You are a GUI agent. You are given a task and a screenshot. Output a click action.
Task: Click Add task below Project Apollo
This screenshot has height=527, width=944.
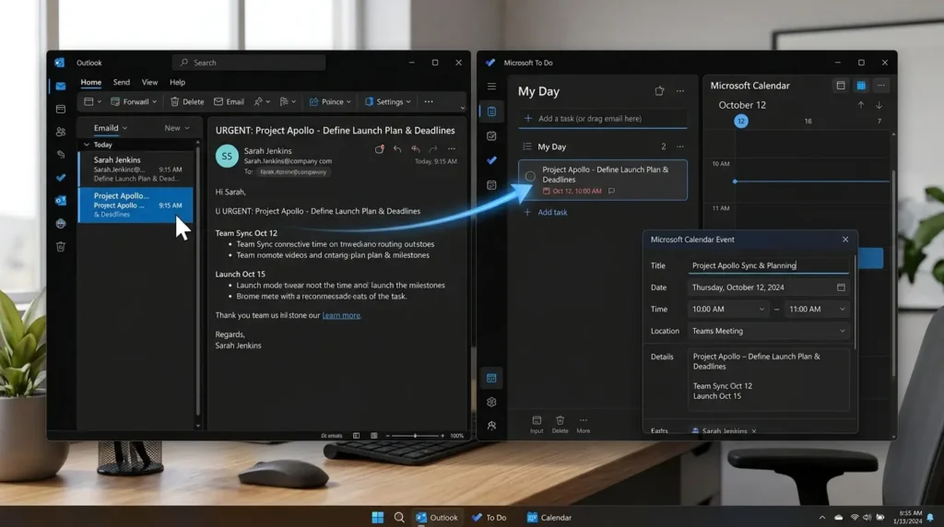(546, 212)
